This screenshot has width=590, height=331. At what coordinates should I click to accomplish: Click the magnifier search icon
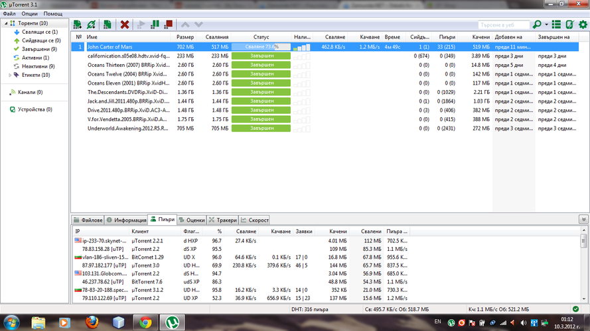coord(537,24)
